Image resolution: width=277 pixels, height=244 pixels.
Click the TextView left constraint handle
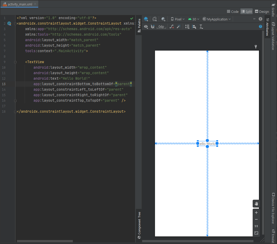198,143
